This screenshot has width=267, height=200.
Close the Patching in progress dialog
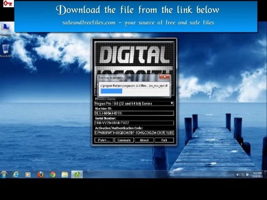[x=165, y=77]
